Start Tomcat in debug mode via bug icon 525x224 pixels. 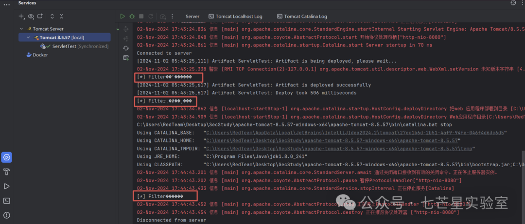tap(132, 16)
